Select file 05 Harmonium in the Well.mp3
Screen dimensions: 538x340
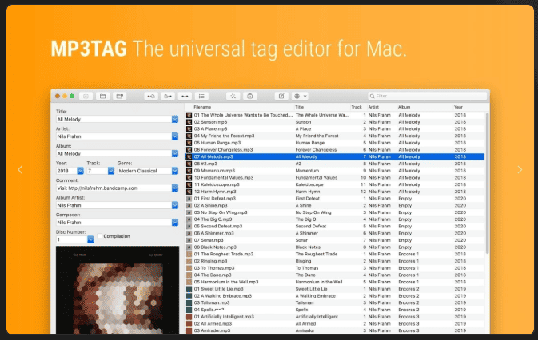335,282
